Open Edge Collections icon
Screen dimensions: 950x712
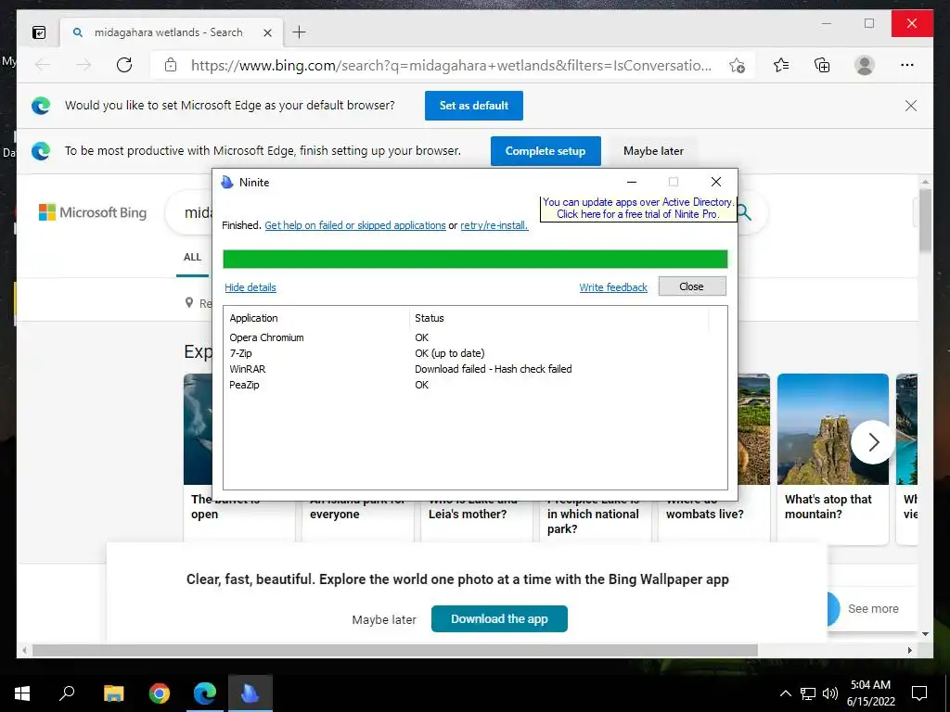(x=822, y=65)
